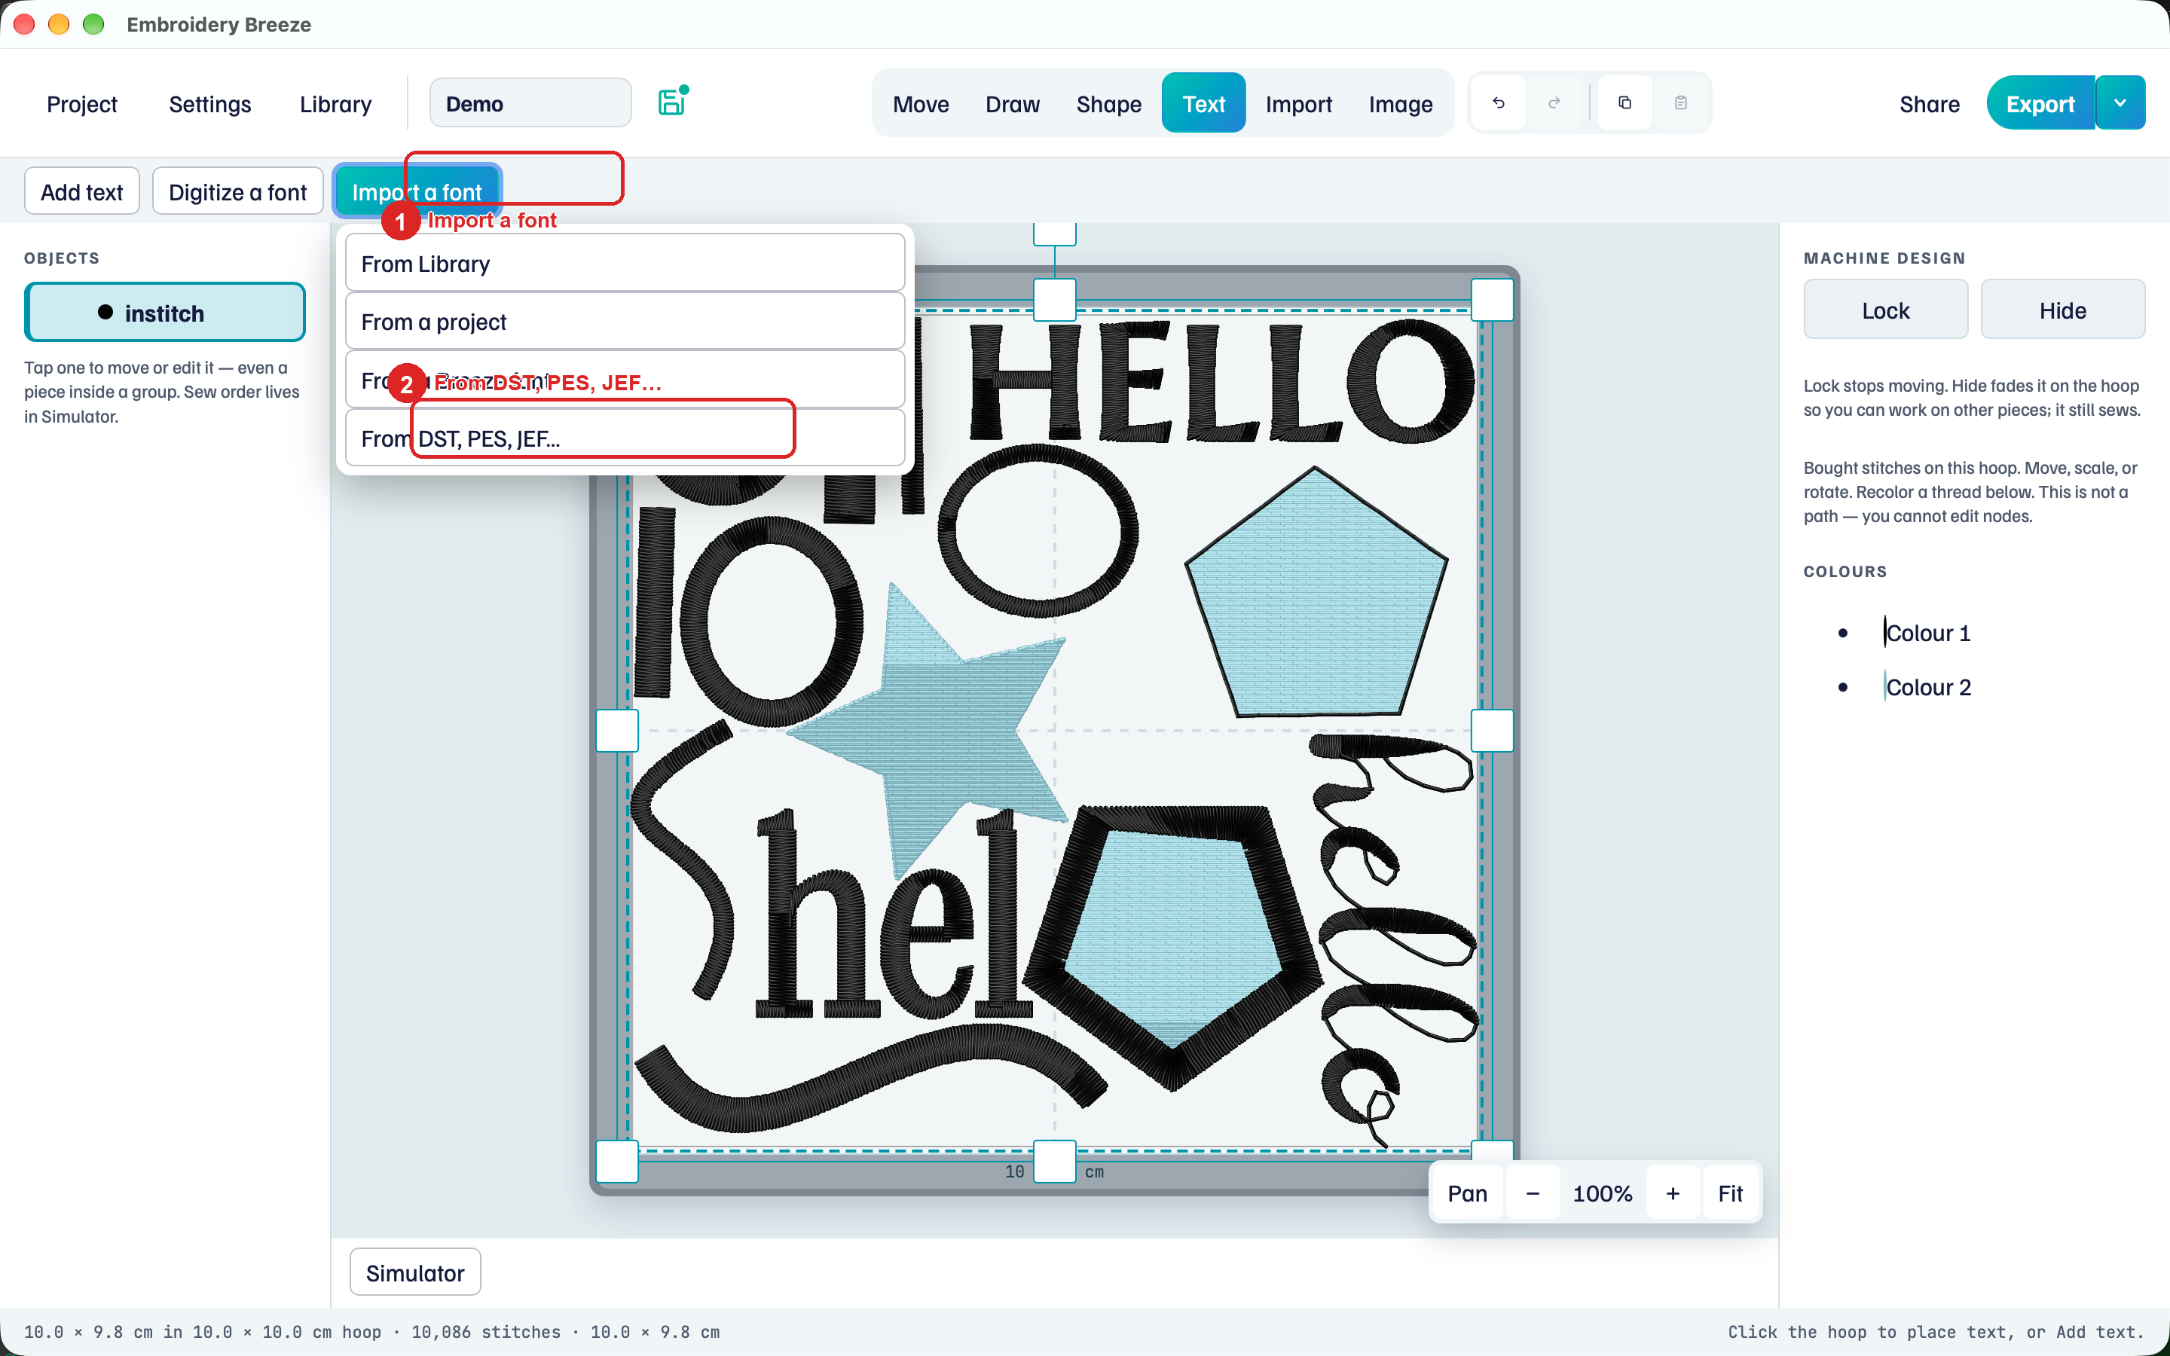Click the Share link
The height and width of the screenshot is (1356, 2170).
(1929, 104)
